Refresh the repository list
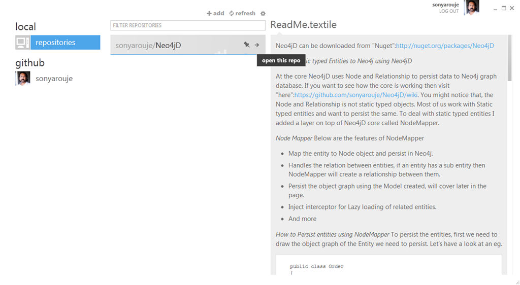 click(242, 14)
